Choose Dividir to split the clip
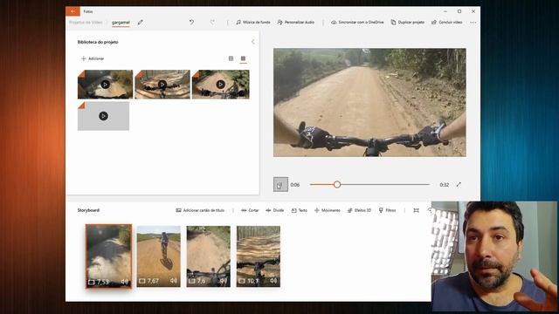This screenshot has height=314, width=559. coord(274,210)
